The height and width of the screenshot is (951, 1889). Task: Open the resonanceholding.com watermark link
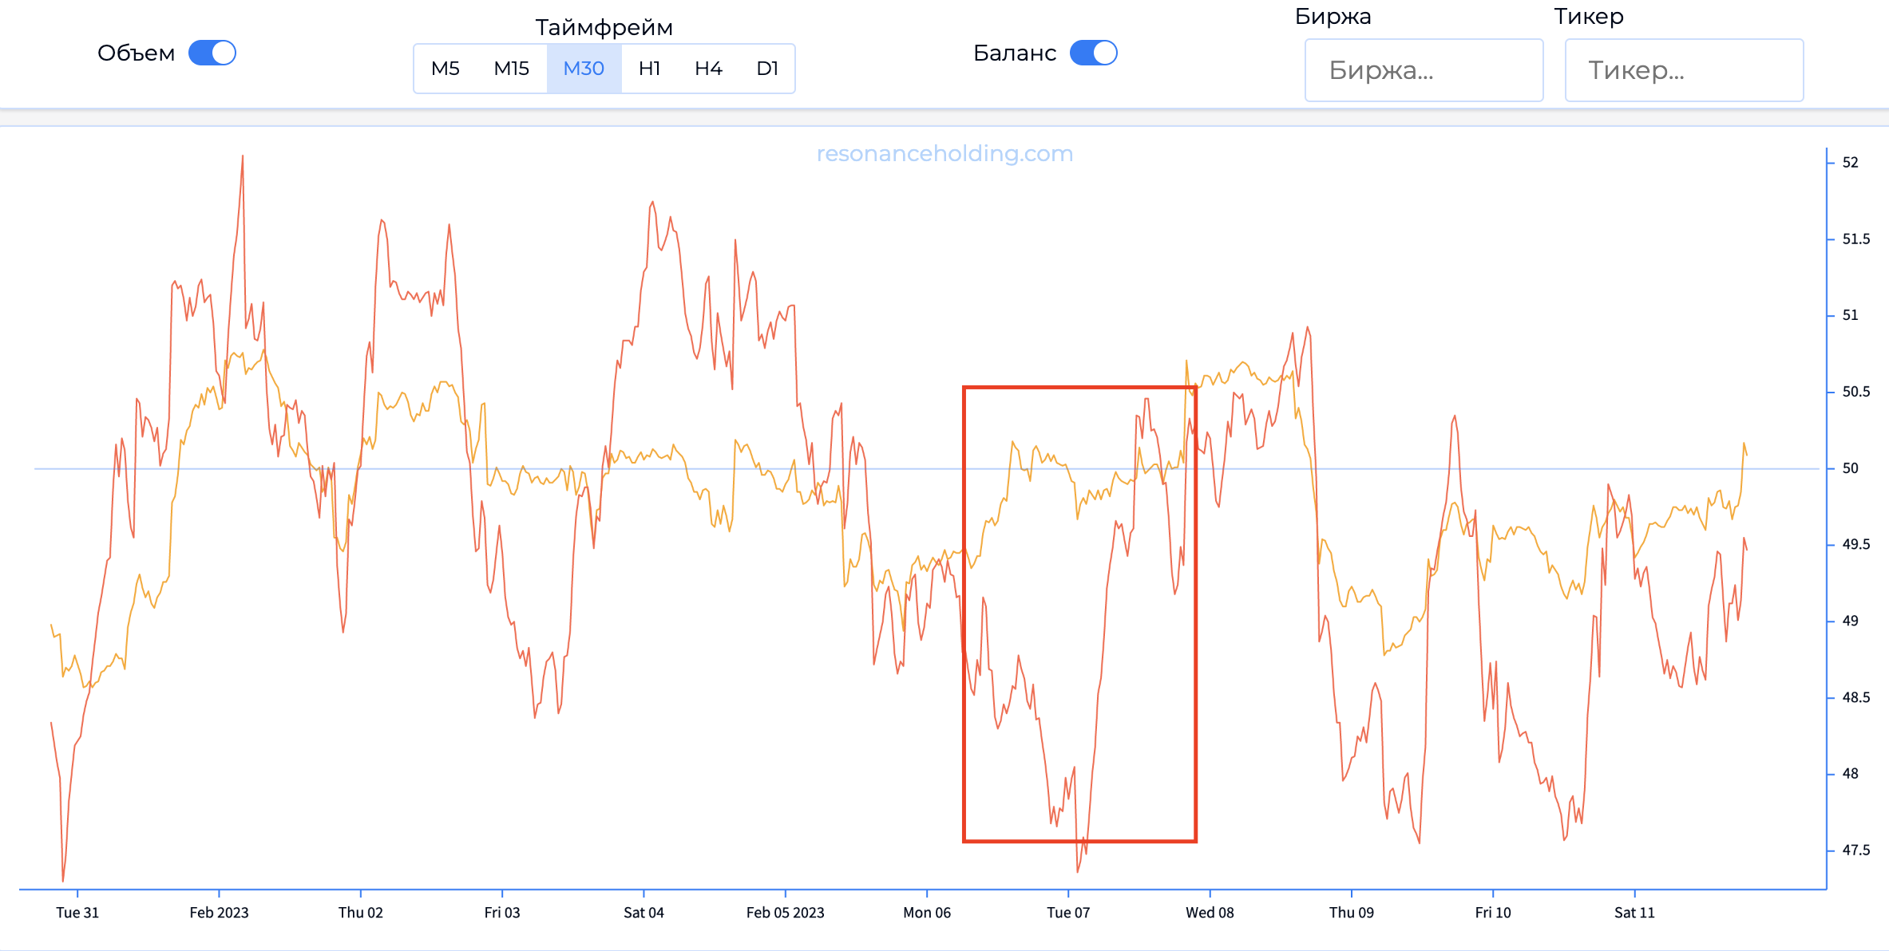tap(944, 153)
